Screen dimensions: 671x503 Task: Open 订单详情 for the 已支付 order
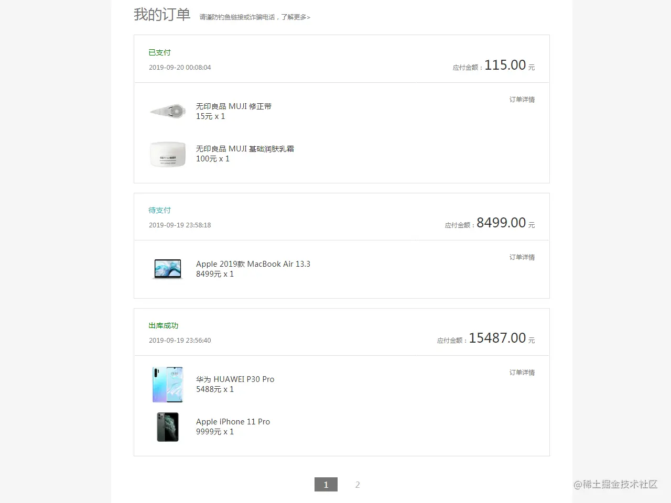522,100
